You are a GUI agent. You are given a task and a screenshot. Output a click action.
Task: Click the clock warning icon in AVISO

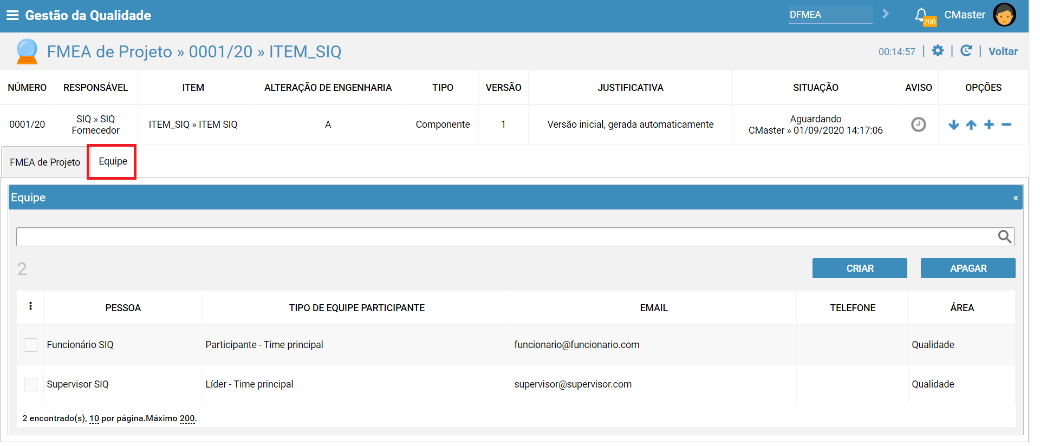(918, 124)
